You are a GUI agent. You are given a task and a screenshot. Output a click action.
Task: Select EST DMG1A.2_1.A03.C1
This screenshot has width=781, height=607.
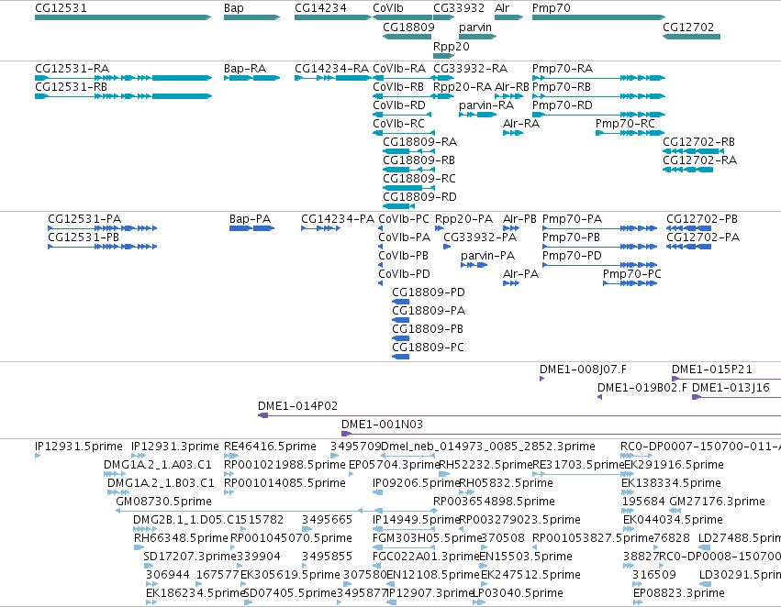114,474
